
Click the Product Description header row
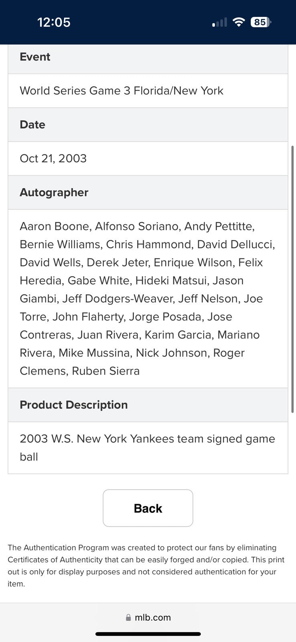pyautogui.click(x=148, y=405)
